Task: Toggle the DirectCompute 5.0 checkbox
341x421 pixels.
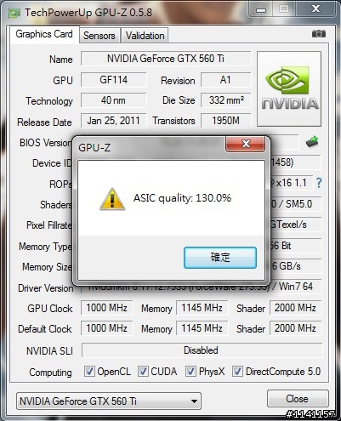Action: 237,371
